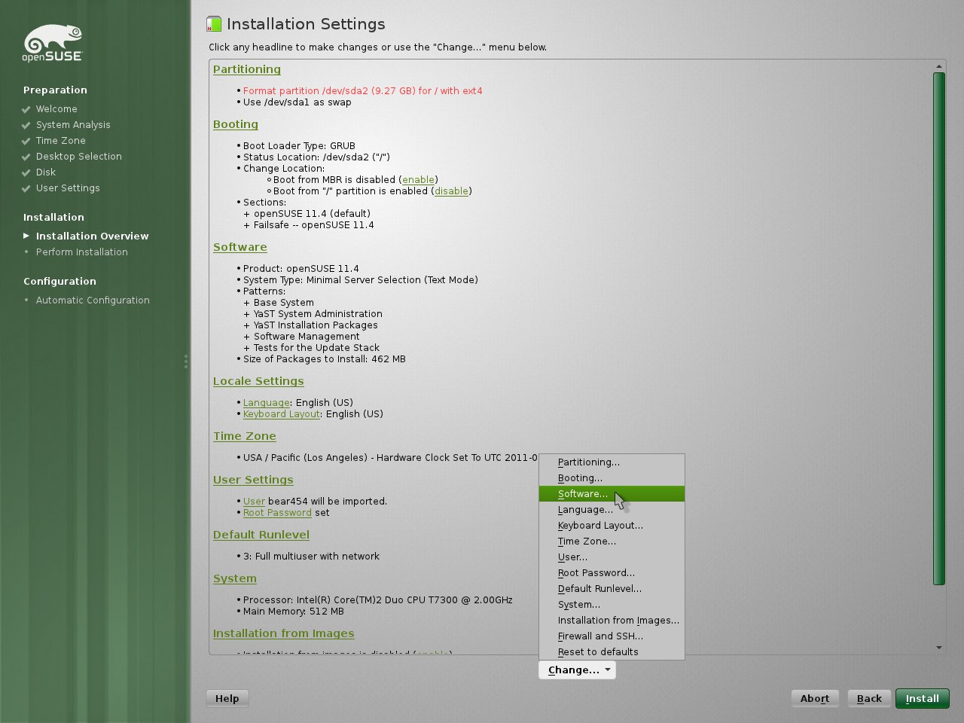The width and height of the screenshot is (964, 723).
Task: Select Perform Installation in sidebar
Action: [82, 252]
